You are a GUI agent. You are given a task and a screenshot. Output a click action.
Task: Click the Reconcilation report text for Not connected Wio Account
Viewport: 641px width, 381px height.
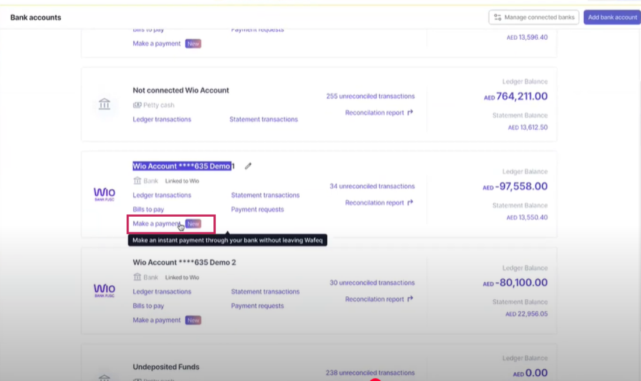coord(375,112)
